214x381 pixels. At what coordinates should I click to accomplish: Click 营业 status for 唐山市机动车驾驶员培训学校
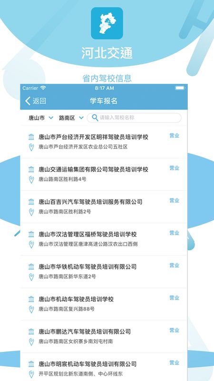[x=174, y=298]
